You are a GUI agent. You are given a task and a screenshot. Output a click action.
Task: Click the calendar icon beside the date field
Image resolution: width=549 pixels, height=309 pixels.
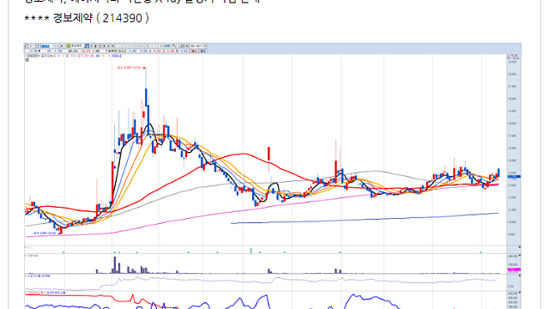pos(206,45)
